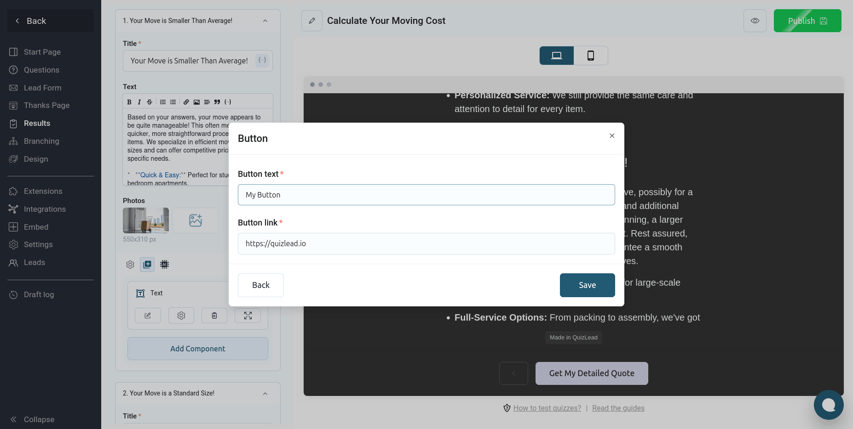Click the Button link URL field
The width and height of the screenshot is (853, 429).
coord(426,243)
